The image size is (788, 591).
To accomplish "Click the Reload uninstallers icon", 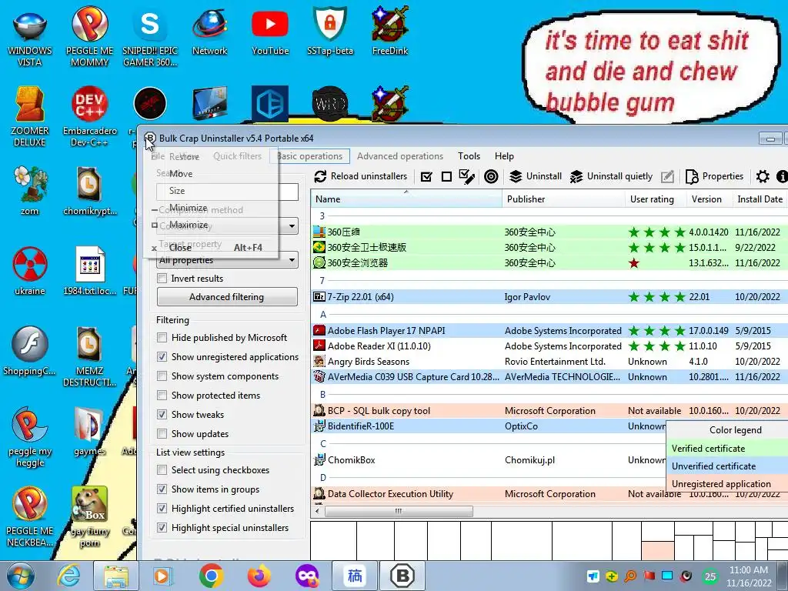I will [x=320, y=176].
